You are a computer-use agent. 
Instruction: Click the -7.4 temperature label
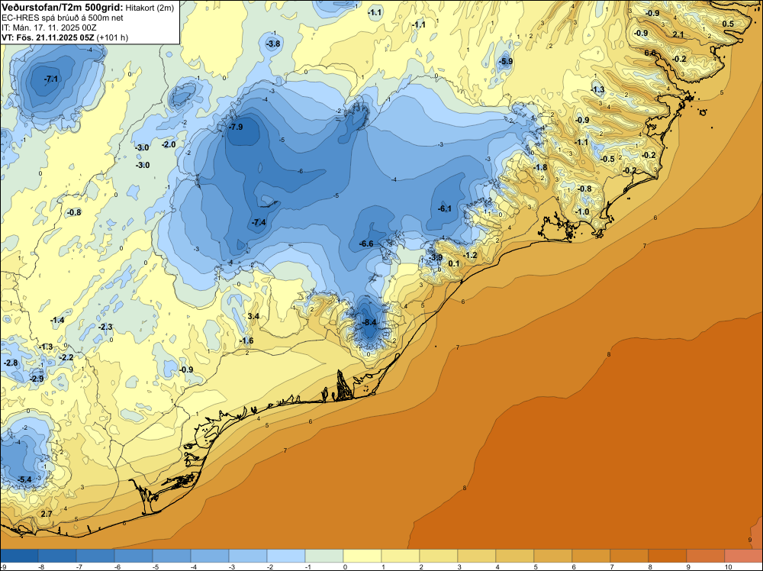pos(259,222)
